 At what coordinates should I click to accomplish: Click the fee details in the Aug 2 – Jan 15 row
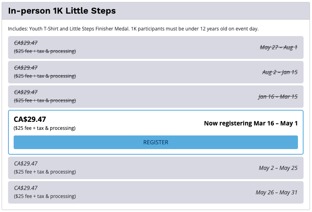pyautogui.click(x=45, y=76)
